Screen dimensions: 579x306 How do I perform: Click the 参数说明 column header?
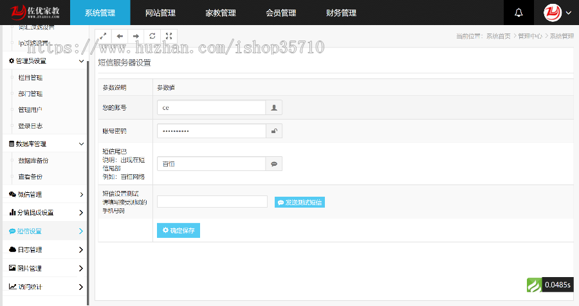(x=115, y=87)
